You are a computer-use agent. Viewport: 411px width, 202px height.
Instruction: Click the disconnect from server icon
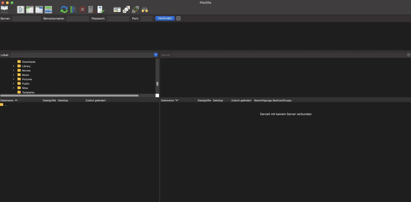(x=91, y=10)
